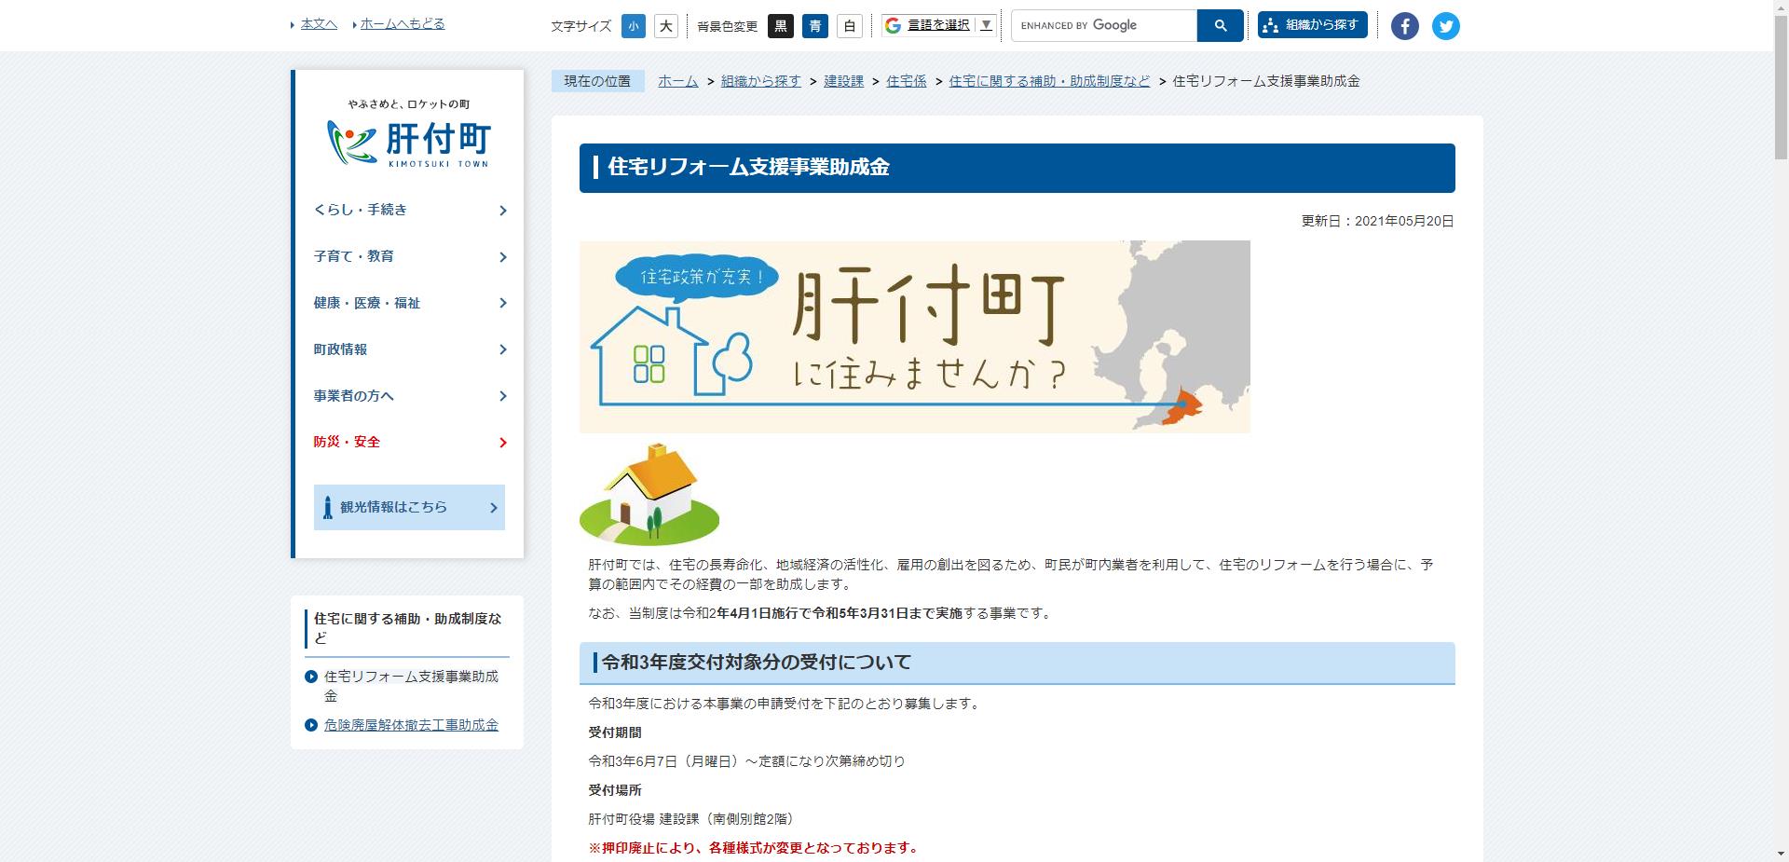Set background color to 黒
Image resolution: width=1789 pixels, height=862 pixels.
[781, 26]
